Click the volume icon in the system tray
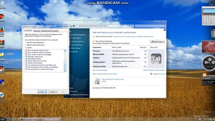The width and height of the screenshot is (215, 121). point(211,120)
